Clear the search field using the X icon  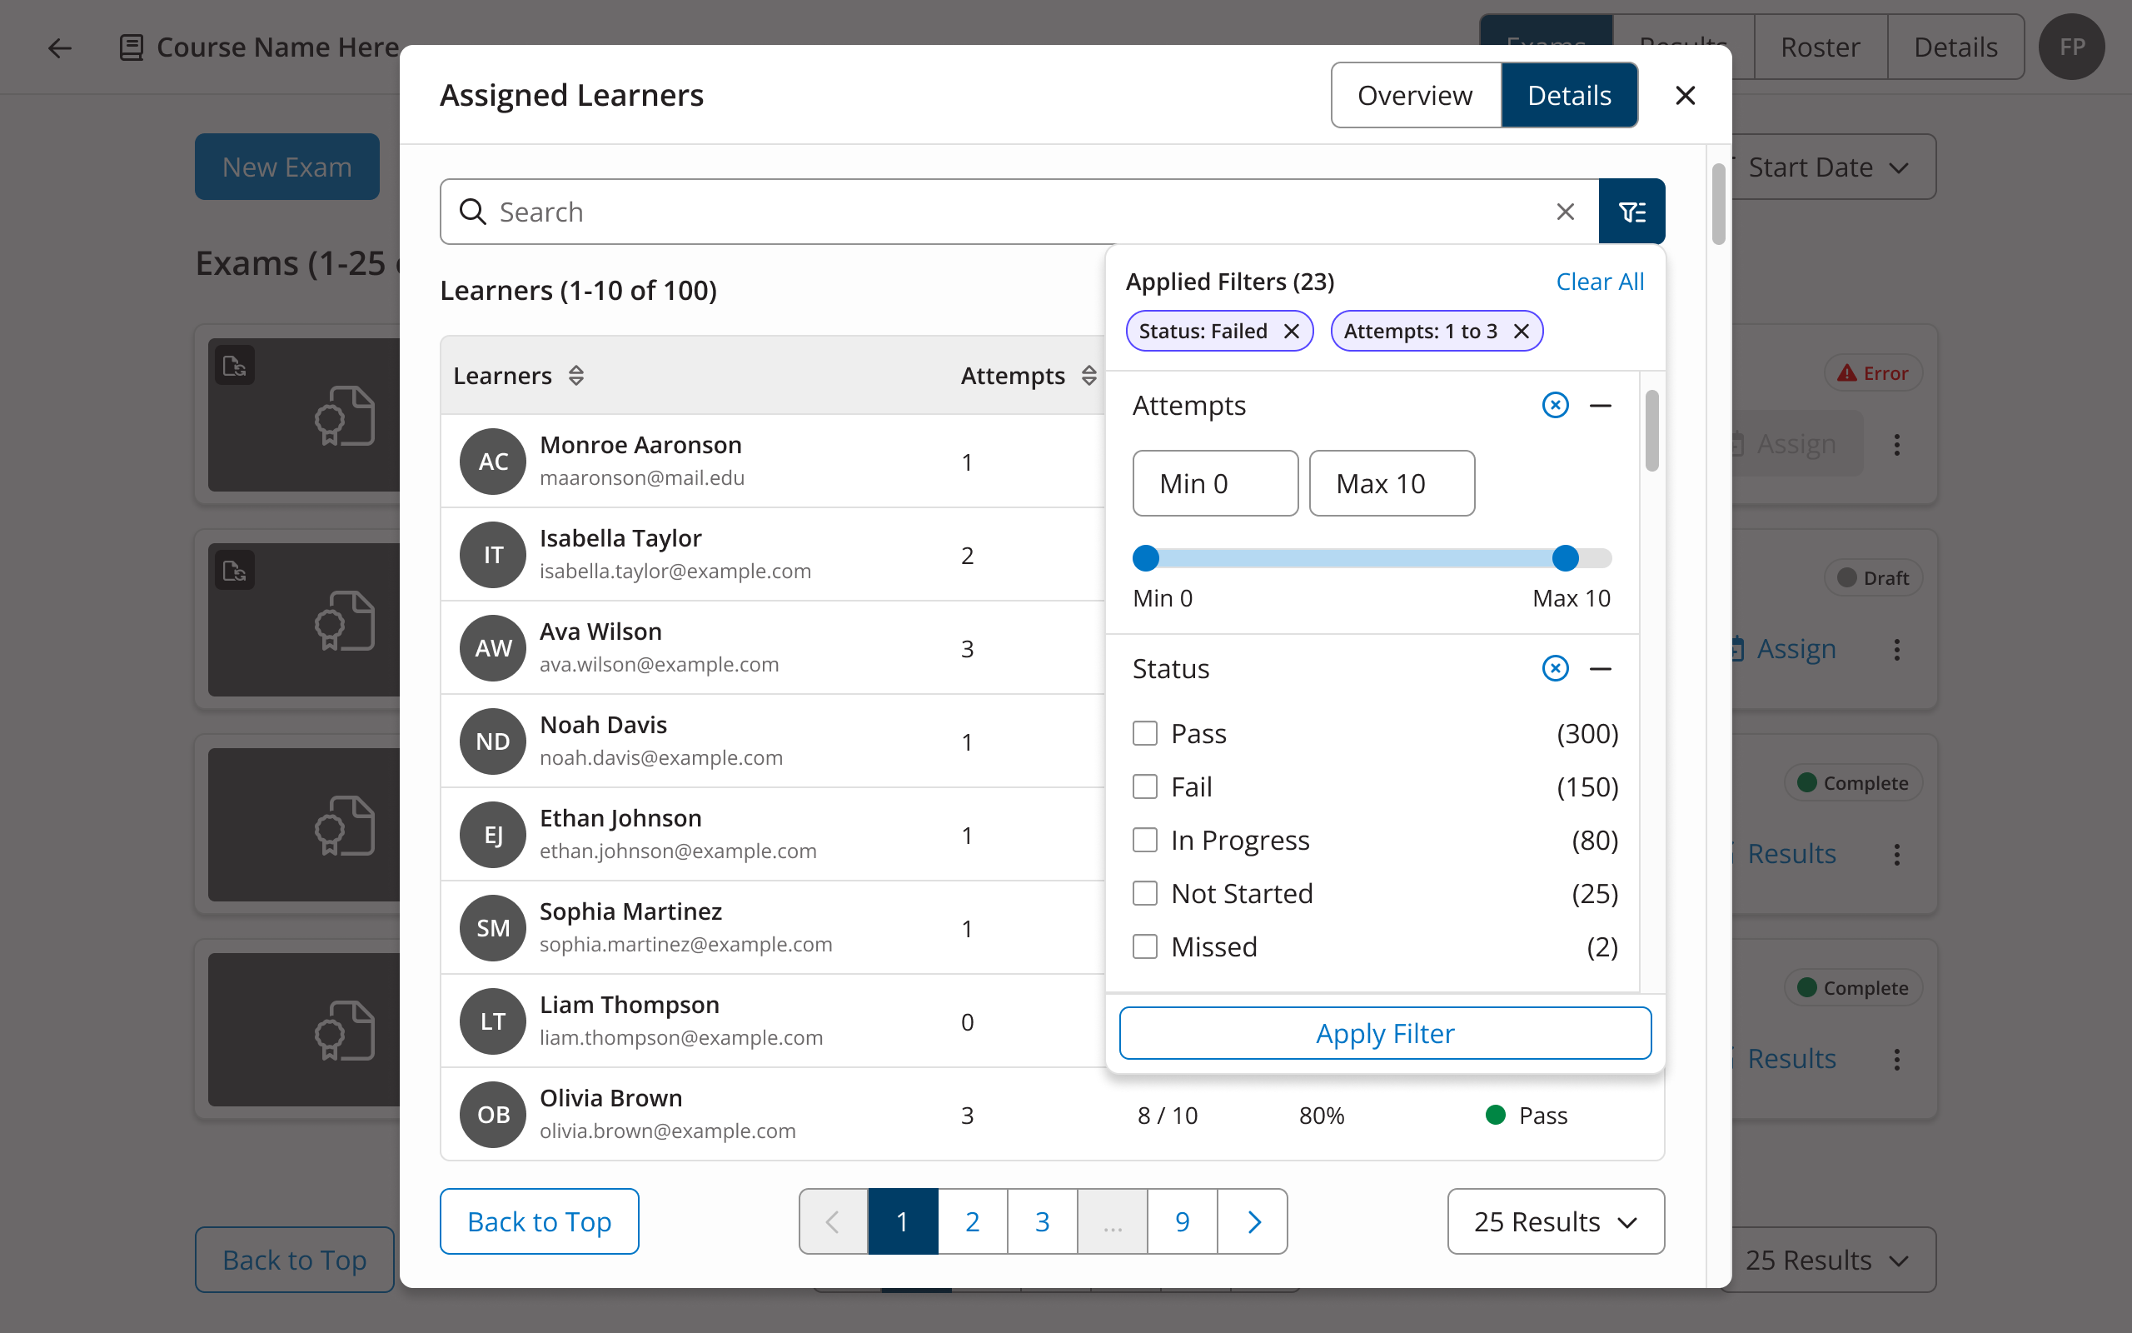[x=1565, y=211]
